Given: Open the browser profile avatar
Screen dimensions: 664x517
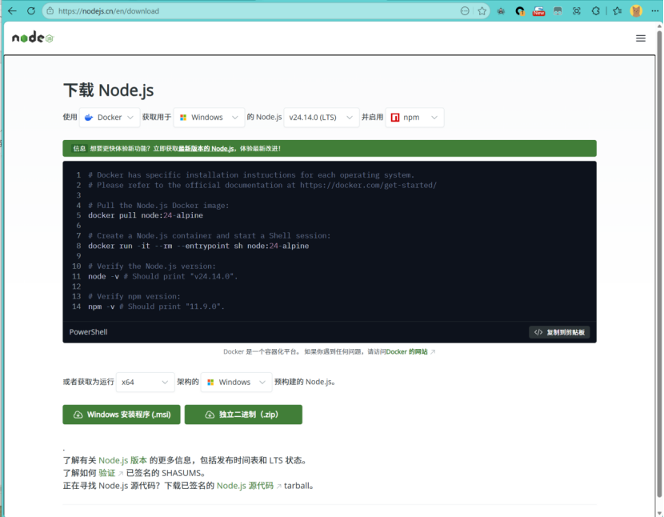Looking at the screenshot, I should [x=636, y=11].
